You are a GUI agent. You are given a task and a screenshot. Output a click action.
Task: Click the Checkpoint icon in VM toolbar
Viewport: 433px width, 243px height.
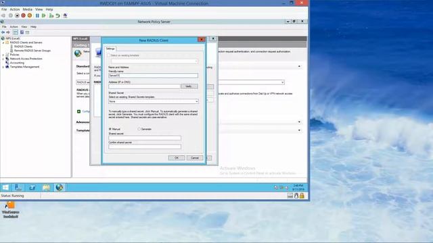pyautogui.click(x=51, y=16)
